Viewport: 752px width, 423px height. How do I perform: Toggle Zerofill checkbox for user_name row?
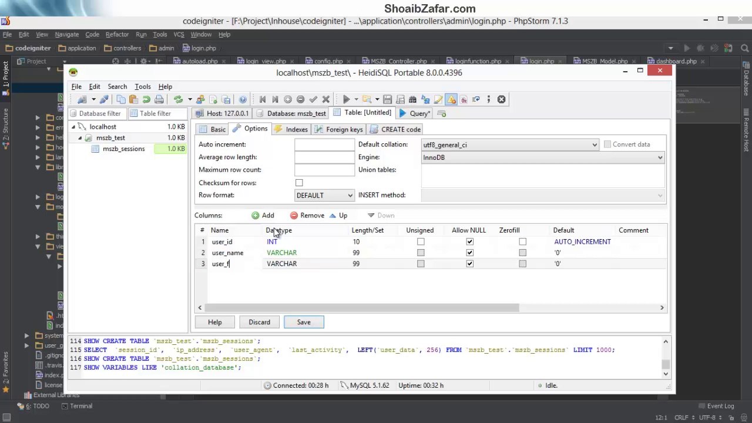coord(522,253)
